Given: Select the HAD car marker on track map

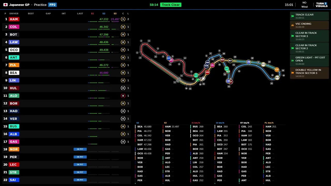Looking at the screenshot, I should tap(207, 63).
